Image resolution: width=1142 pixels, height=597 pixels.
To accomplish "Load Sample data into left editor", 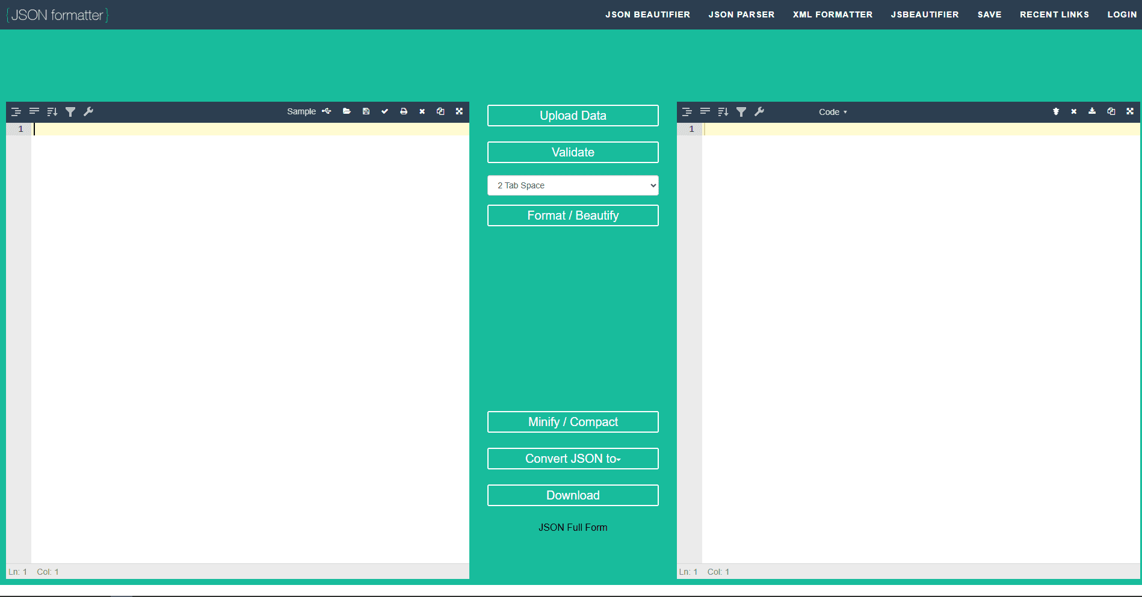I will click(301, 111).
